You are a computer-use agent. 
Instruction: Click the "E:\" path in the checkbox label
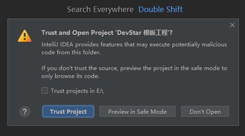pyautogui.click(x=100, y=91)
